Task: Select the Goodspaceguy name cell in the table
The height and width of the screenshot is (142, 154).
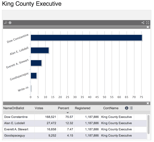Action: (15, 135)
